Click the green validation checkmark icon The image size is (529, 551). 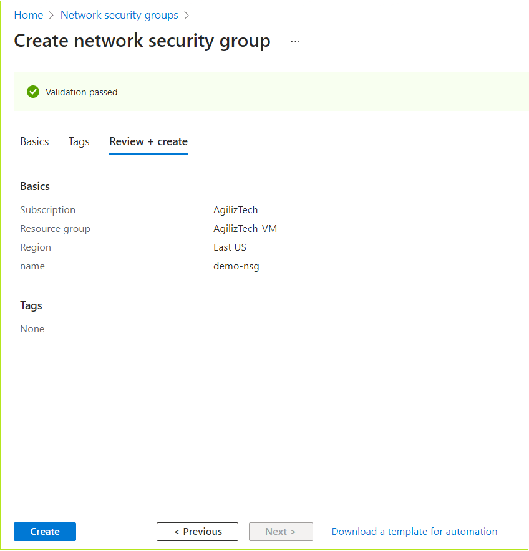pos(33,92)
